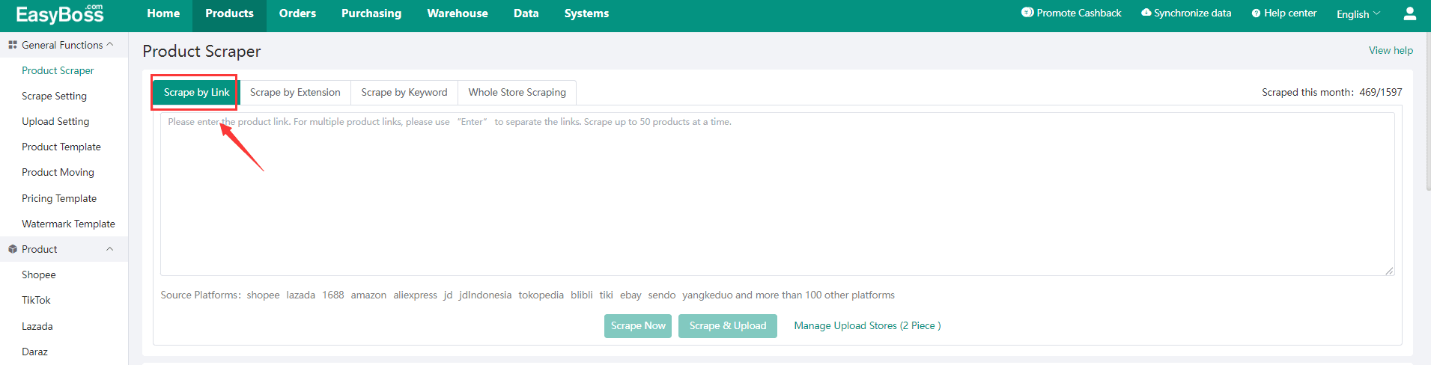Viewport: 1431px width, 365px height.
Task: Open the English language dropdown
Action: click(1358, 14)
